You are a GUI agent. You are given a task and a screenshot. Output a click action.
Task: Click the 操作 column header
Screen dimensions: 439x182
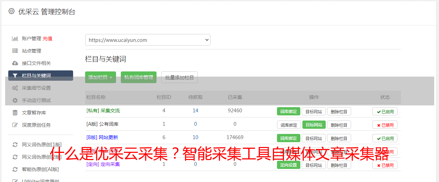tap(314, 97)
